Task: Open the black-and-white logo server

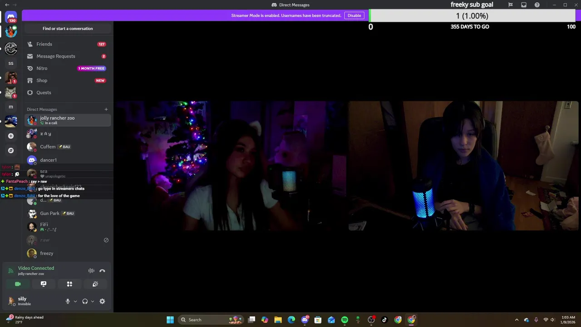Action: (x=11, y=48)
